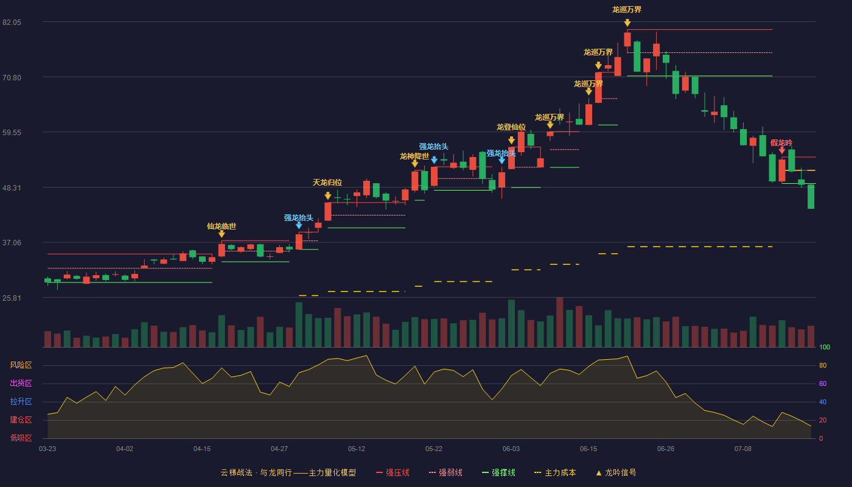Toggle the 强撑线 legend series
Screen dimensions: 852x487
(498, 472)
